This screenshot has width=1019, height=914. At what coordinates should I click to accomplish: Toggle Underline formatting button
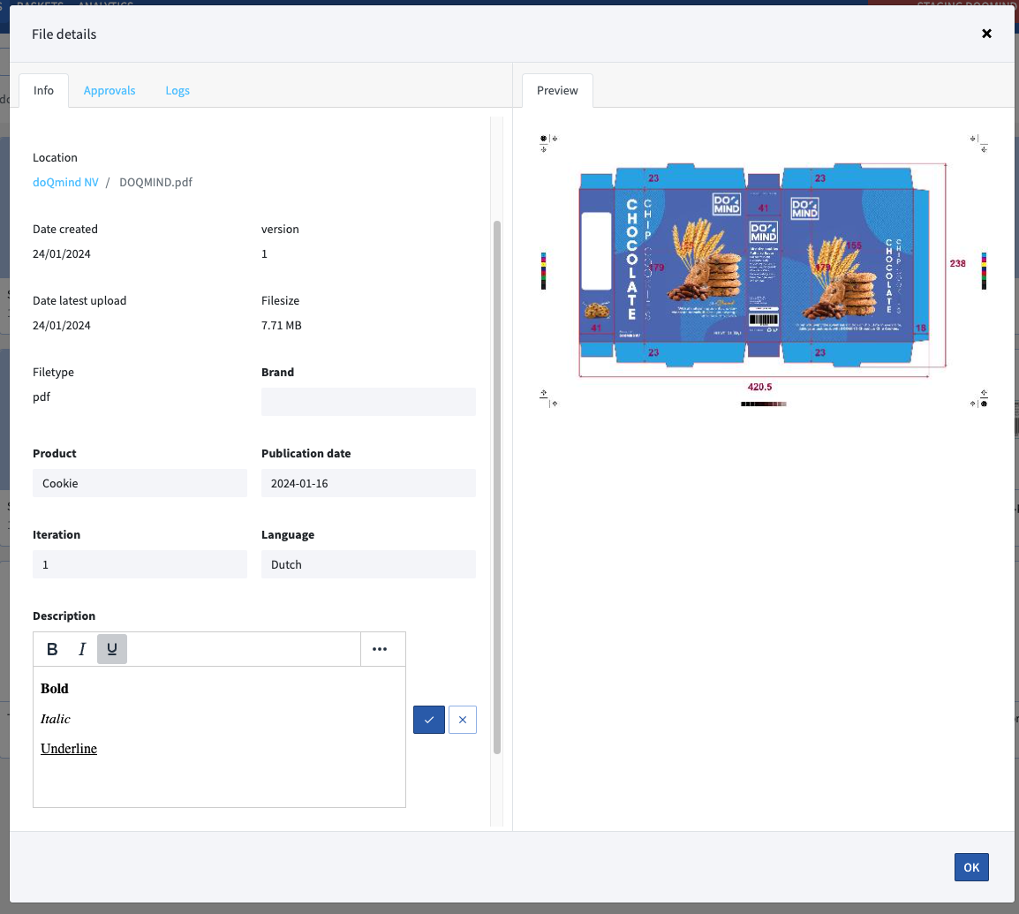[112, 649]
